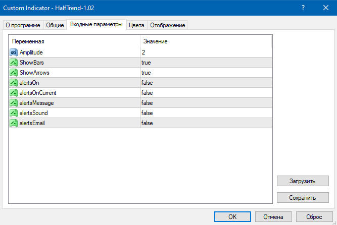Click the green icon beside alertsSound
Screen dimensions: 337x225
tap(14, 113)
